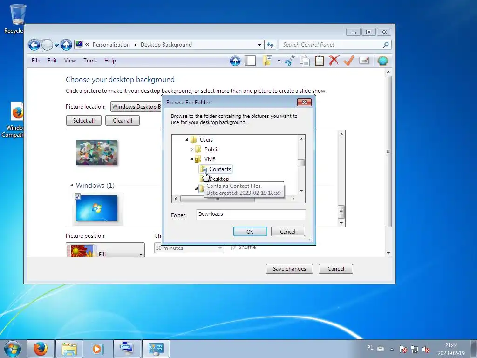This screenshot has width=477, height=358.
Task: Select the VM8 folder in tree
Action: pyautogui.click(x=210, y=159)
